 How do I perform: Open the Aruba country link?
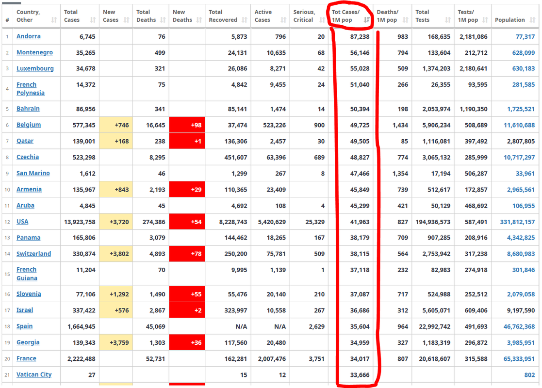[25, 205]
